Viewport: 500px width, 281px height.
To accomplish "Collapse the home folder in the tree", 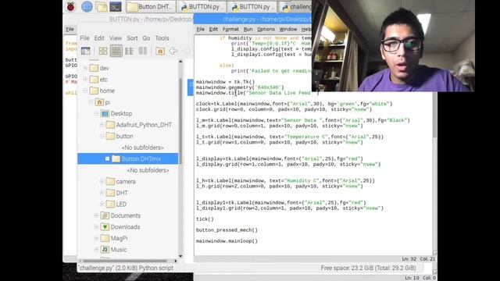I will coord(85,91).
